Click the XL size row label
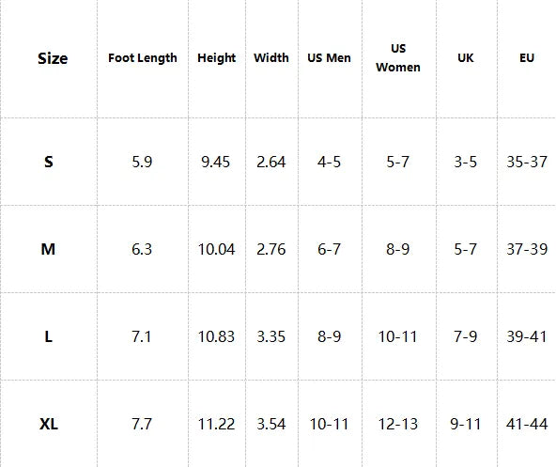 click(49, 424)
